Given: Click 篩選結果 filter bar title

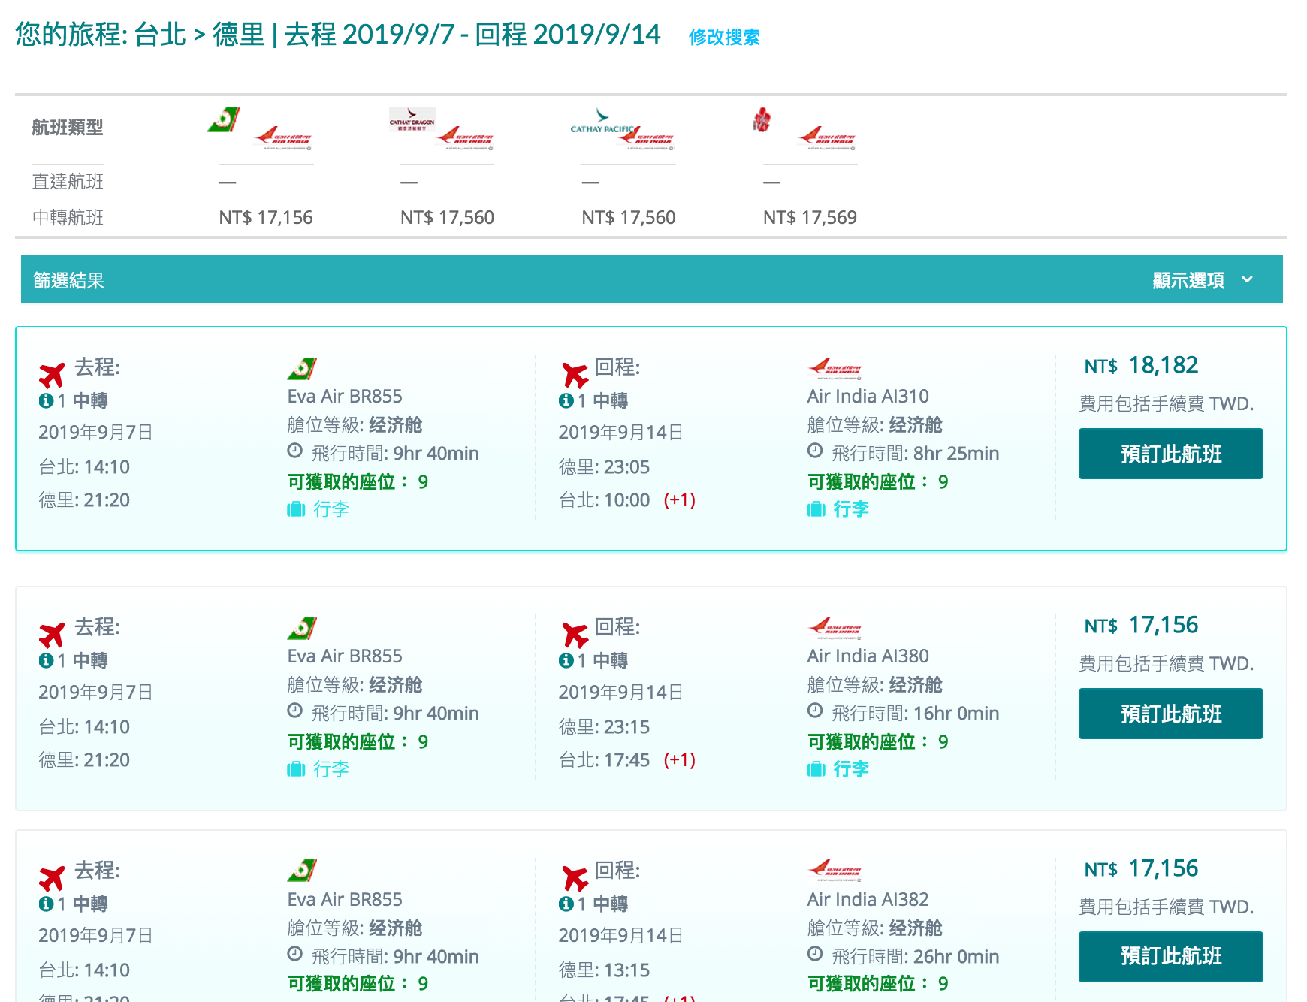Looking at the screenshot, I should coord(68,280).
